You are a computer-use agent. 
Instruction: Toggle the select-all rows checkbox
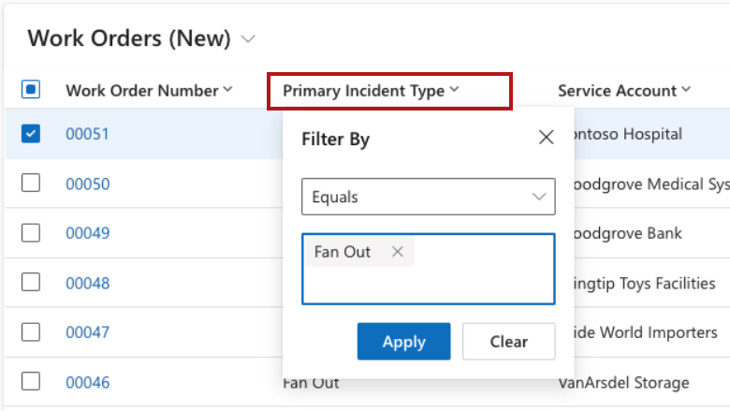click(x=31, y=91)
